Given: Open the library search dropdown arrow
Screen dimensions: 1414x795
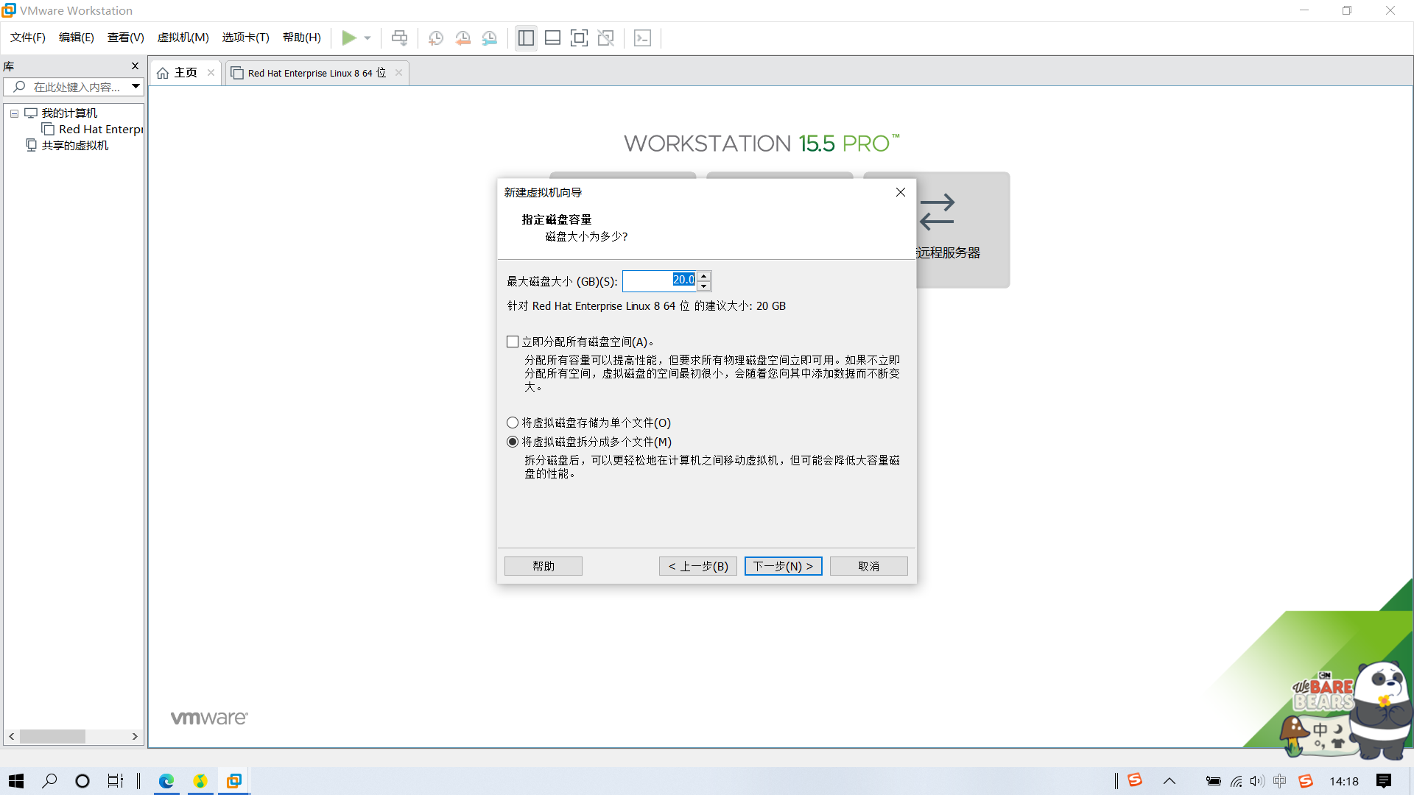Looking at the screenshot, I should (136, 86).
